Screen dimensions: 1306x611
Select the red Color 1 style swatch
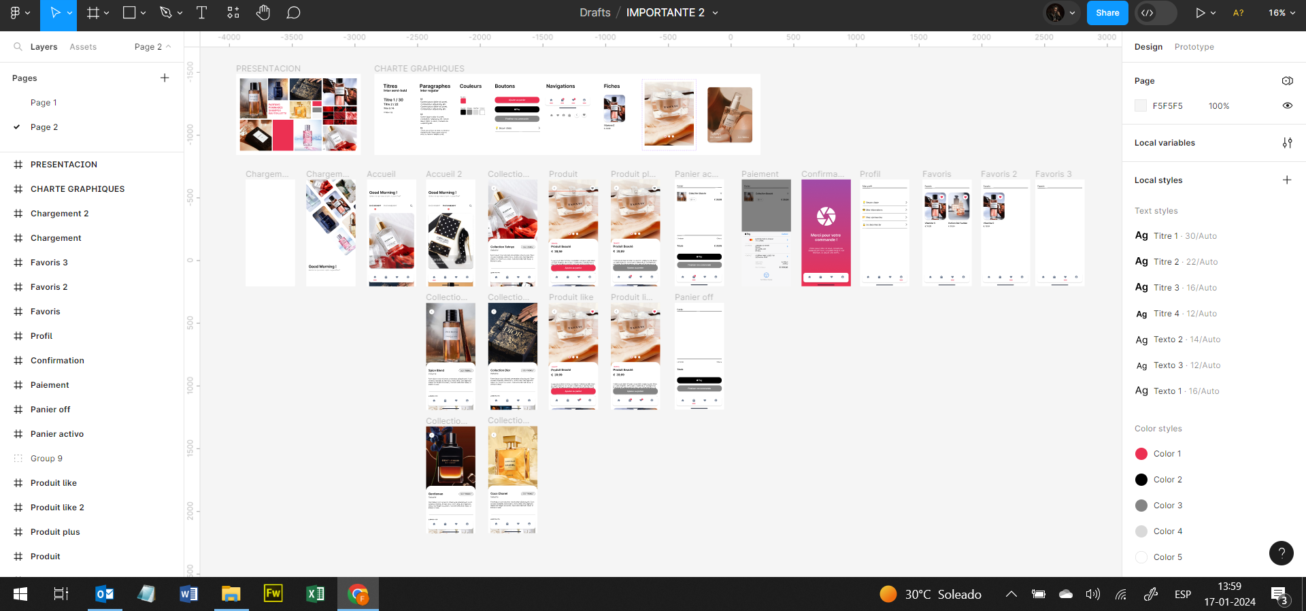[x=1141, y=454]
